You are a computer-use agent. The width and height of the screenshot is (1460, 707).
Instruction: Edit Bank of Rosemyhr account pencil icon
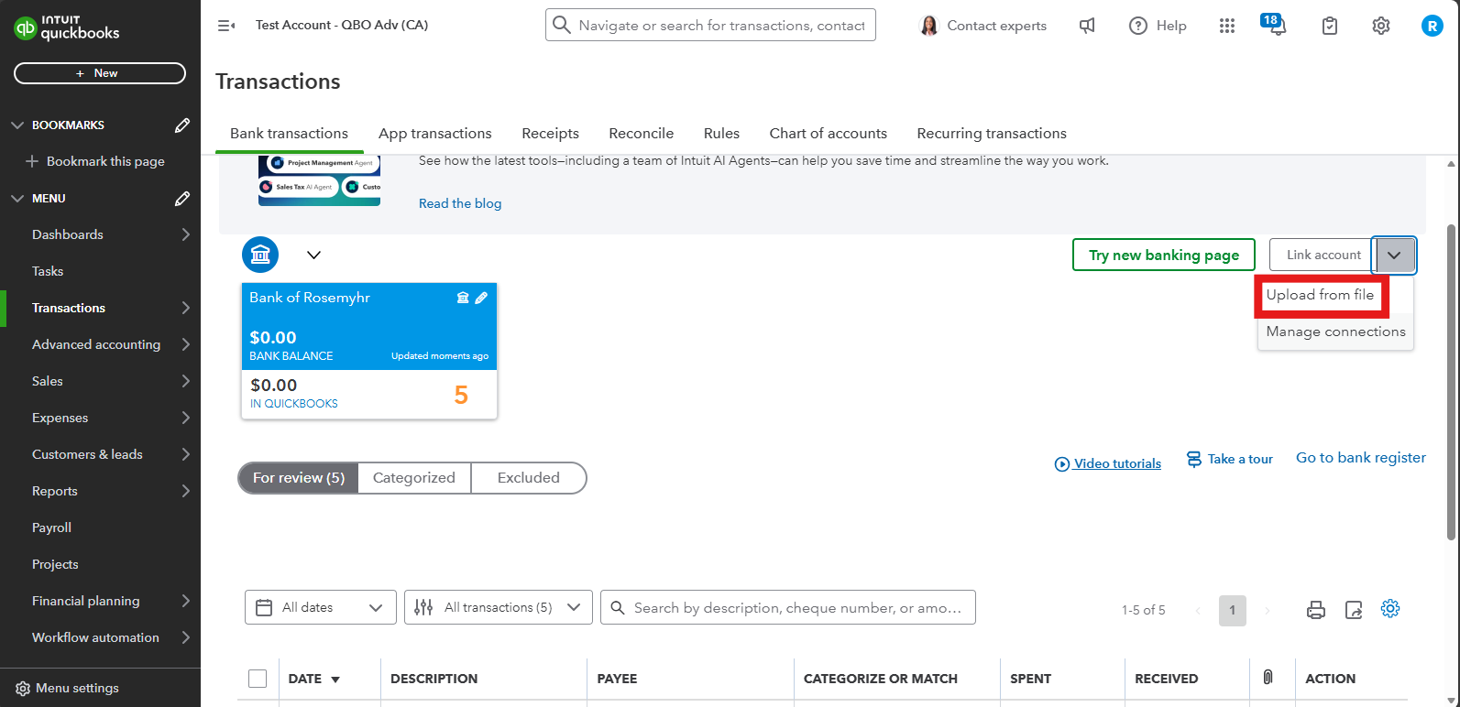click(481, 298)
